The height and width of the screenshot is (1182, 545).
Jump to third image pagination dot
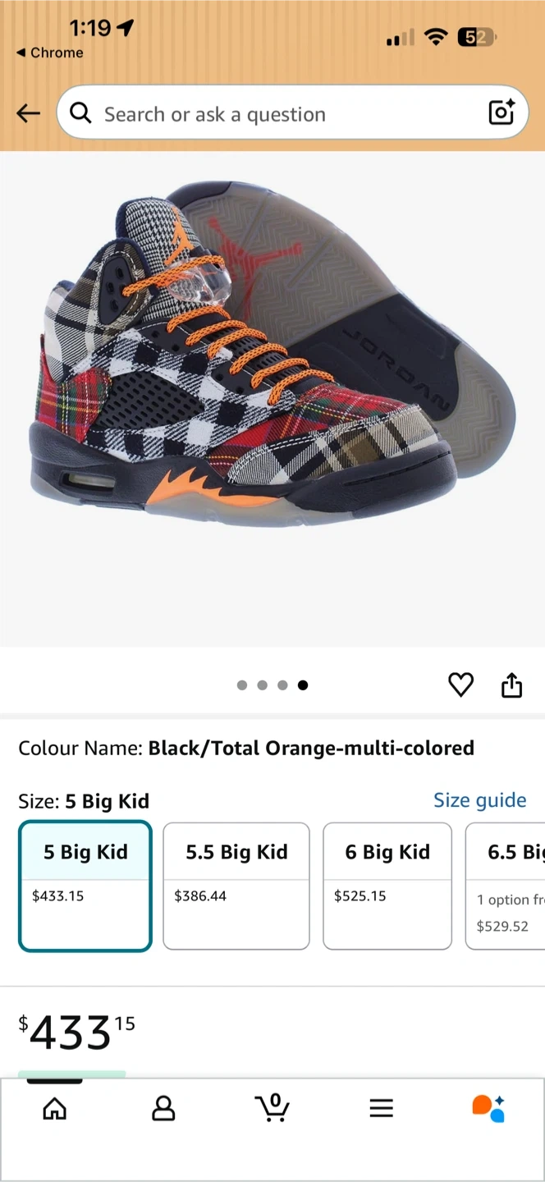pyautogui.click(x=282, y=685)
